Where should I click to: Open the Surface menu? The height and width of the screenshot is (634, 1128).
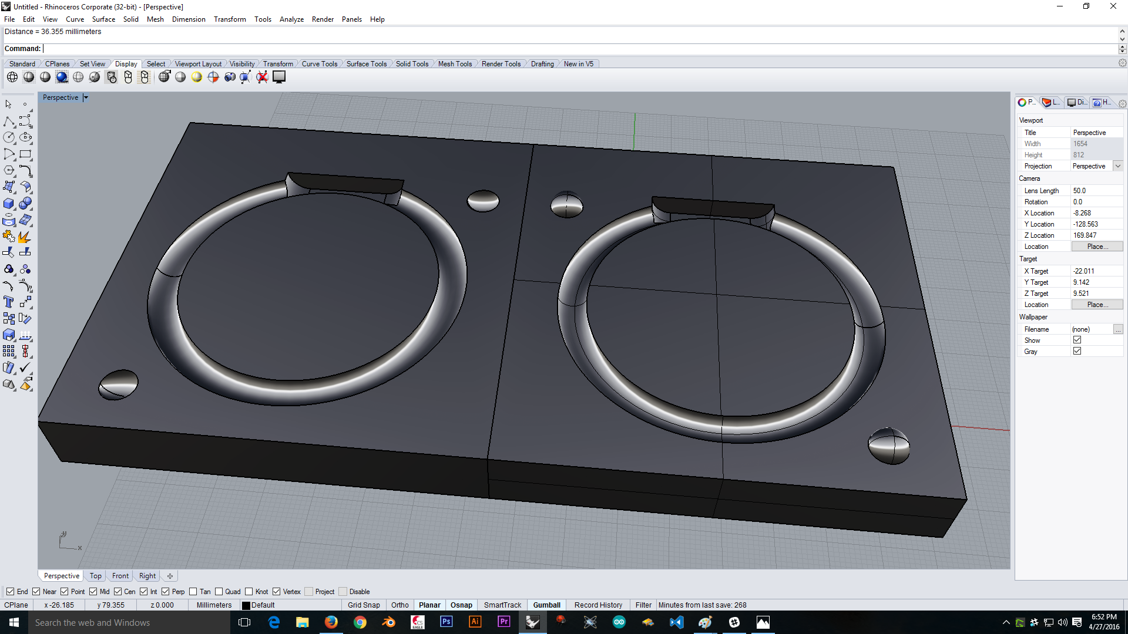tap(103, 19)
